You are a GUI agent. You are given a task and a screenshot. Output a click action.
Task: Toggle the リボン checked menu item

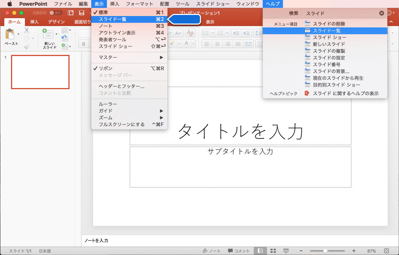coord(129,68)
